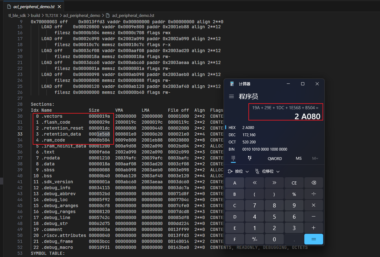This screenshot has height=257, width=380.
Task: Expand the 位移位 bit shift dropdown
Action: tap(267, 171)
